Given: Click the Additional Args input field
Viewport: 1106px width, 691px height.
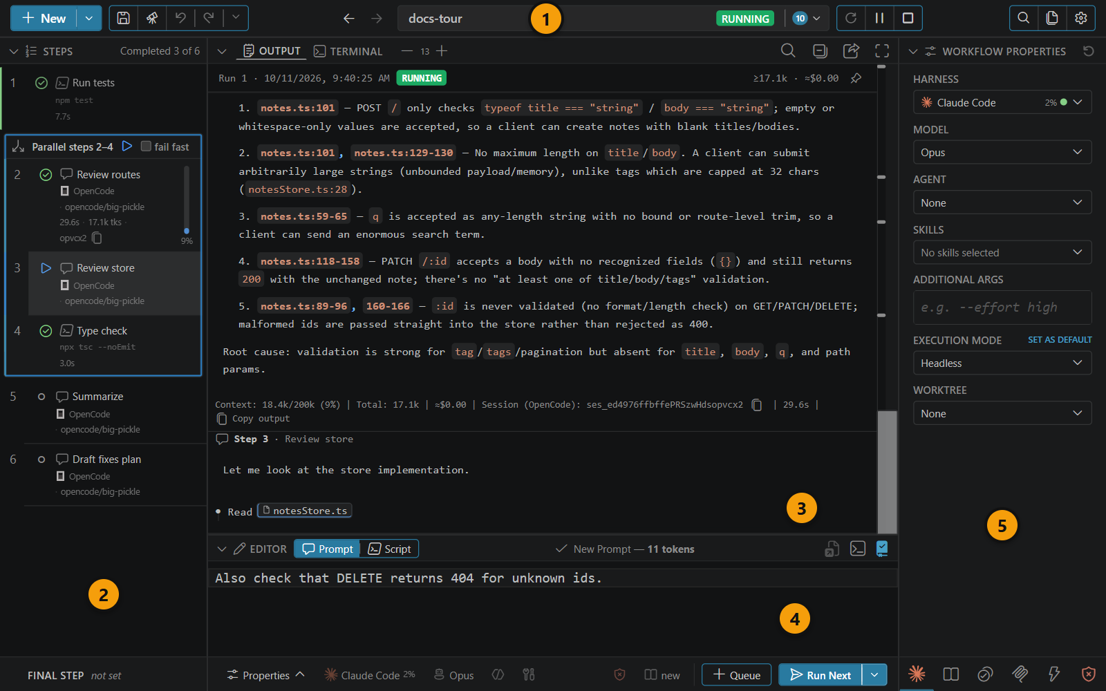Looking at the screenshot, I should click(1002, 307).
